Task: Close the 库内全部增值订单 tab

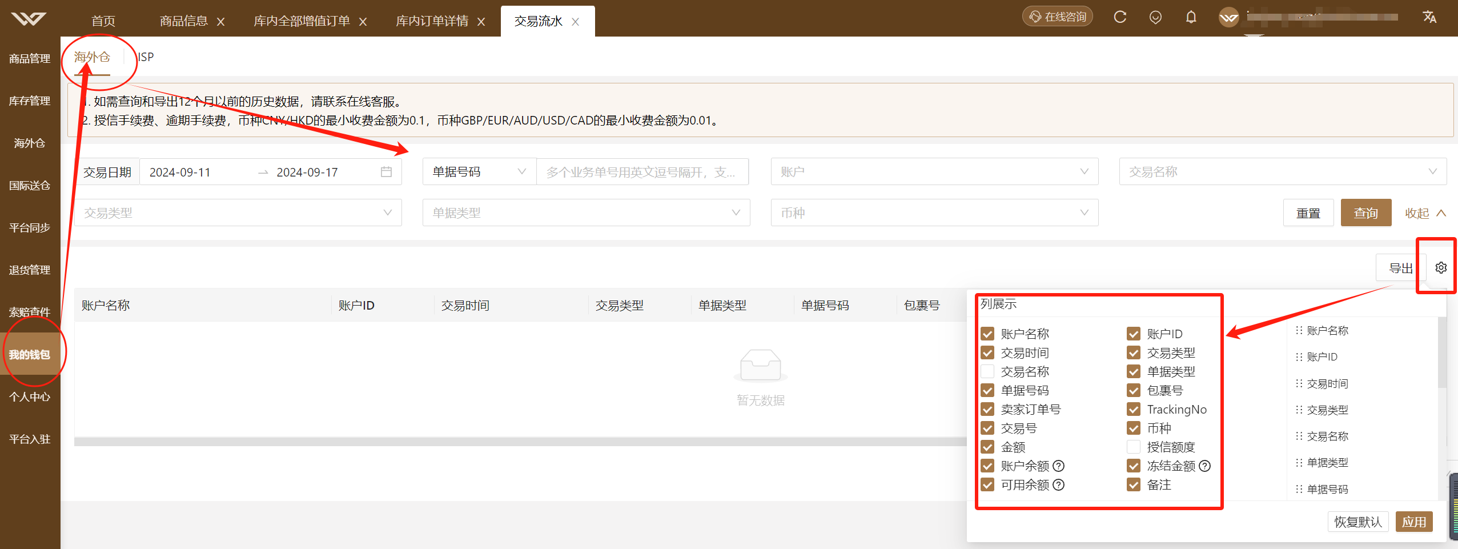Action: tap(363, 22)
